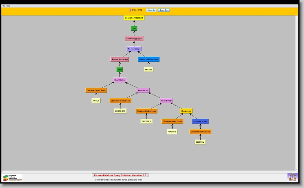Select the CUSTOMER table node
The height and width of the screenshot is (188, 304).
pos(120,111)
